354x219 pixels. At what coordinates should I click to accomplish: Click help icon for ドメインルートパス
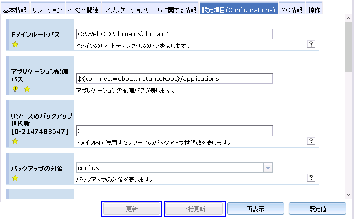pos(312,44)
